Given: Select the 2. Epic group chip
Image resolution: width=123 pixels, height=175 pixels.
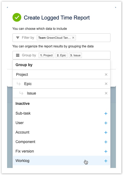Looking at the screenshot, I should tap(61, 55).
